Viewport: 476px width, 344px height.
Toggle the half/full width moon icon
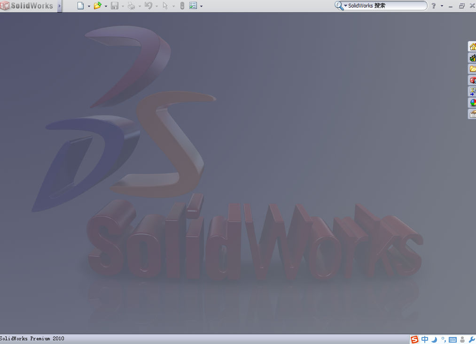click(x=434, y=339)
